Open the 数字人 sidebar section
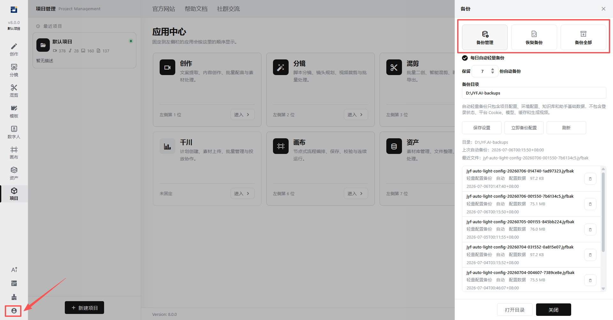Screen dimensions: 613x320 click(x=14, y=132)
